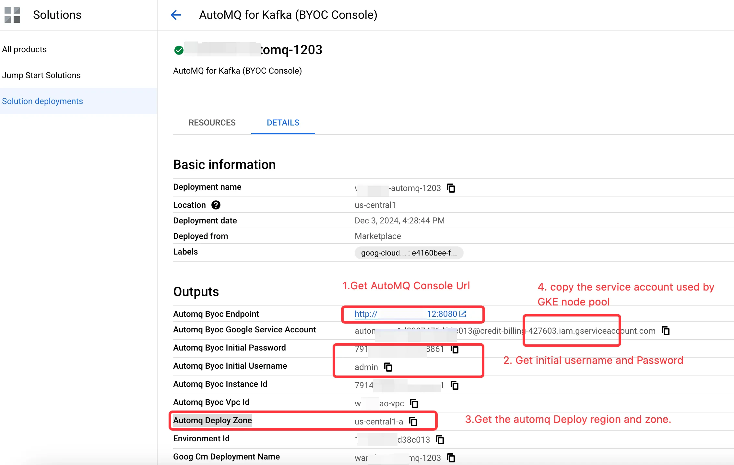Select the DETAILS tab
The height and width of the screenshot is (465, 734).
(283, 123)
